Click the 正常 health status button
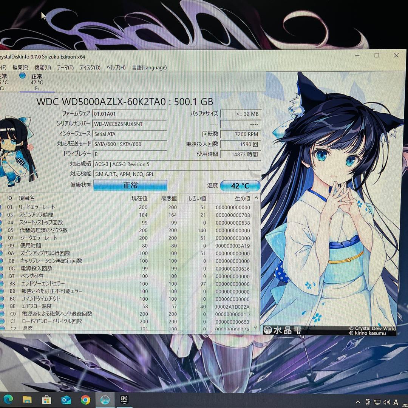Viewport: 408px width, 408px height. pos(131,185)
